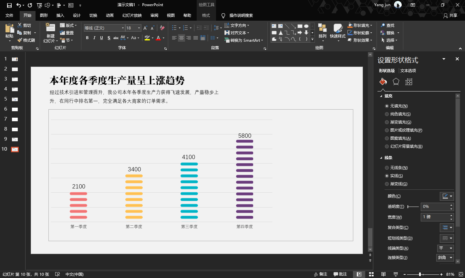
Task: Open the File (文件) menu
Action: click(9, 16)
